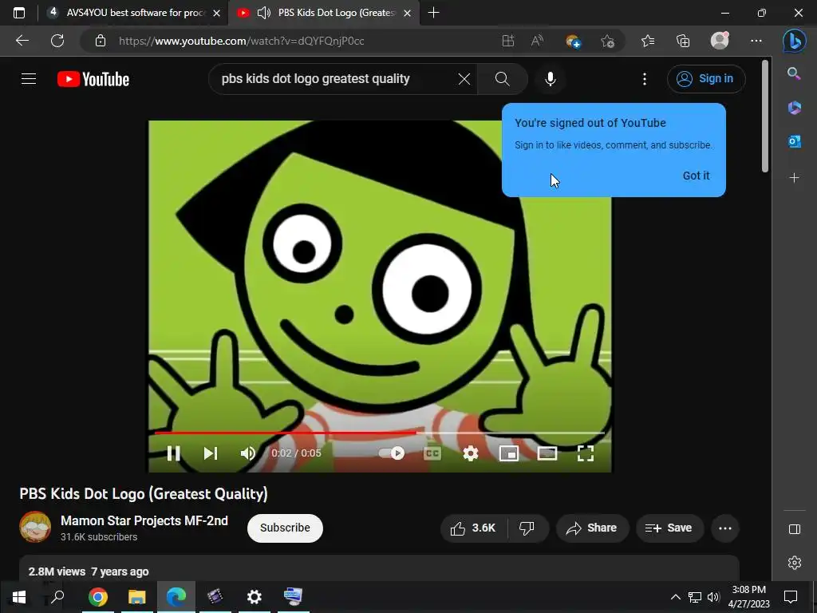
Task: Like the video with 3.6K likes
Action: 473,528
